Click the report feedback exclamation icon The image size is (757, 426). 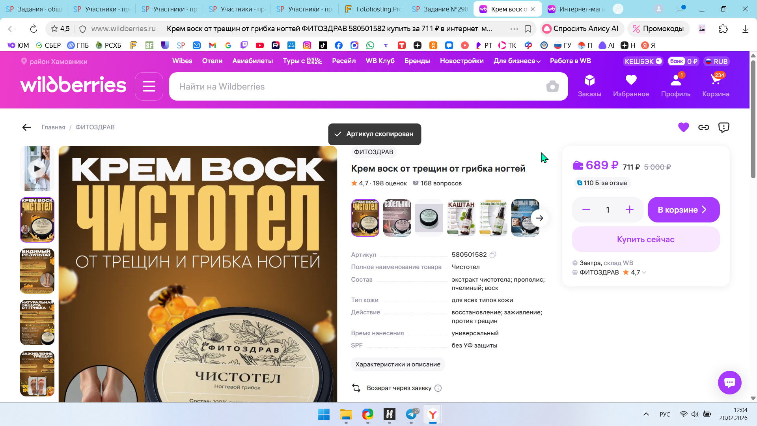723,127
